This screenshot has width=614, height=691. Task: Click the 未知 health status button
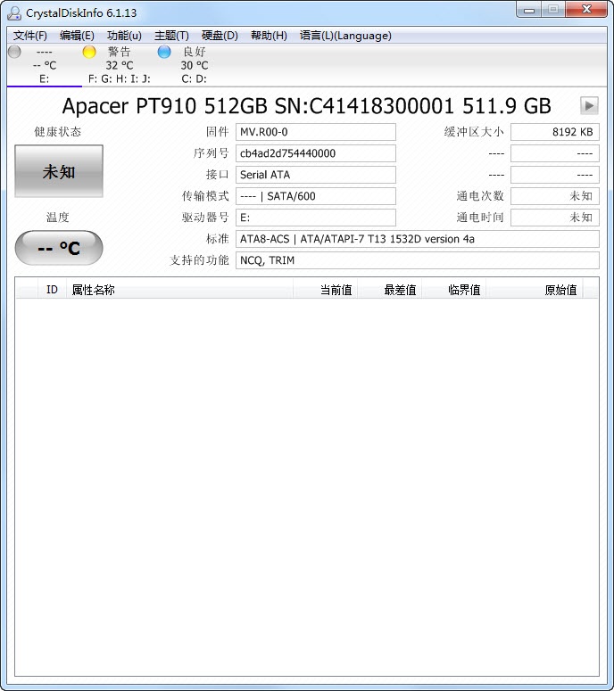click(x=59, y=171)
